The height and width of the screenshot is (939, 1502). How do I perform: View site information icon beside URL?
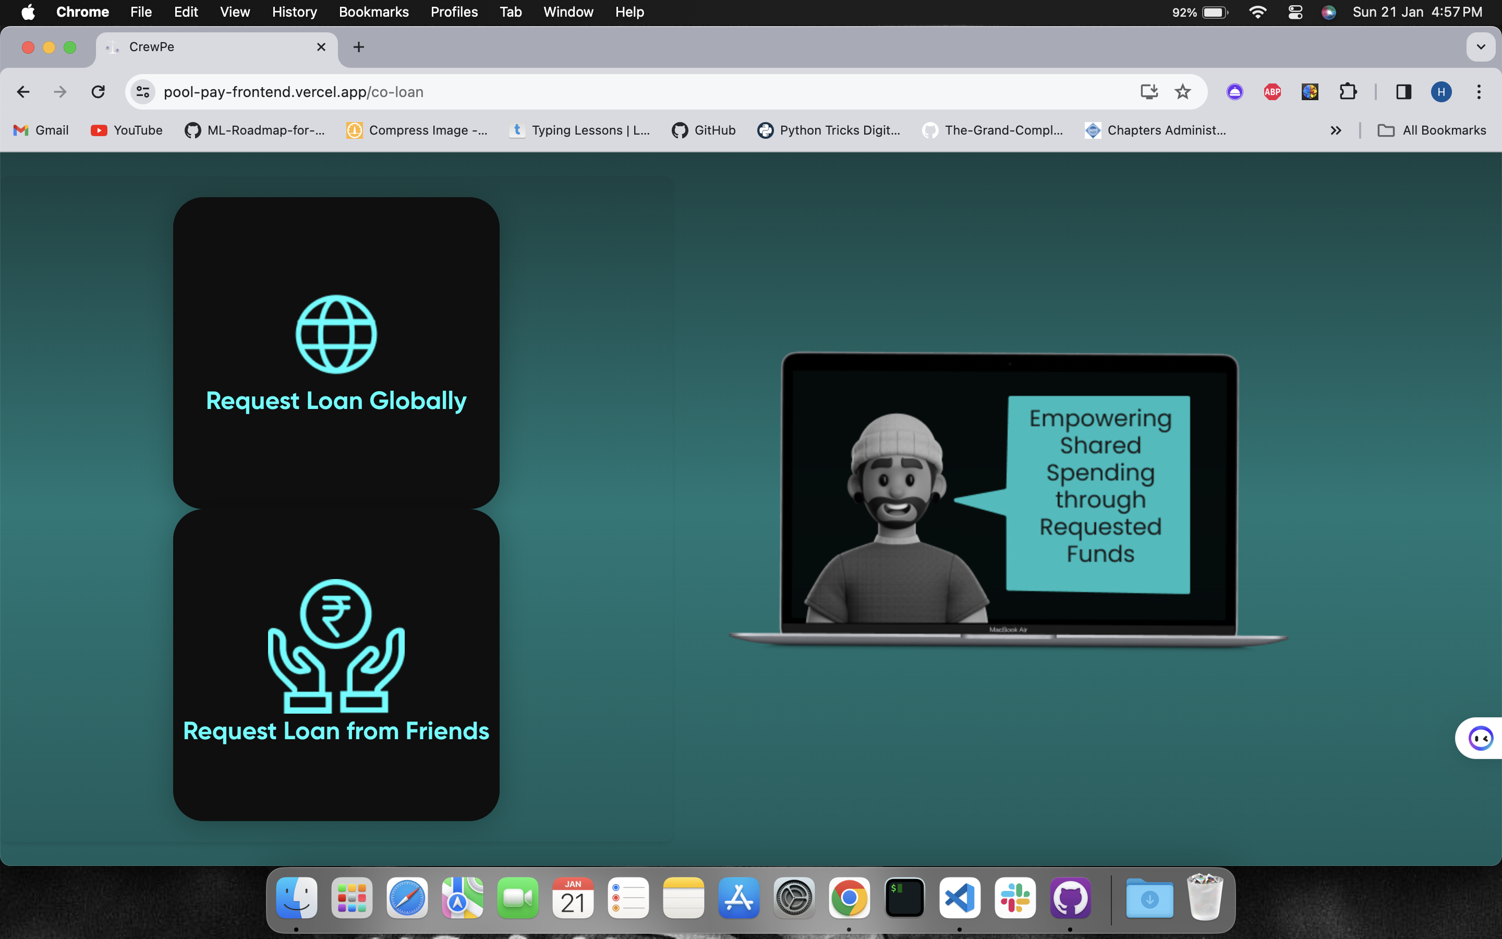pos(143,92)
